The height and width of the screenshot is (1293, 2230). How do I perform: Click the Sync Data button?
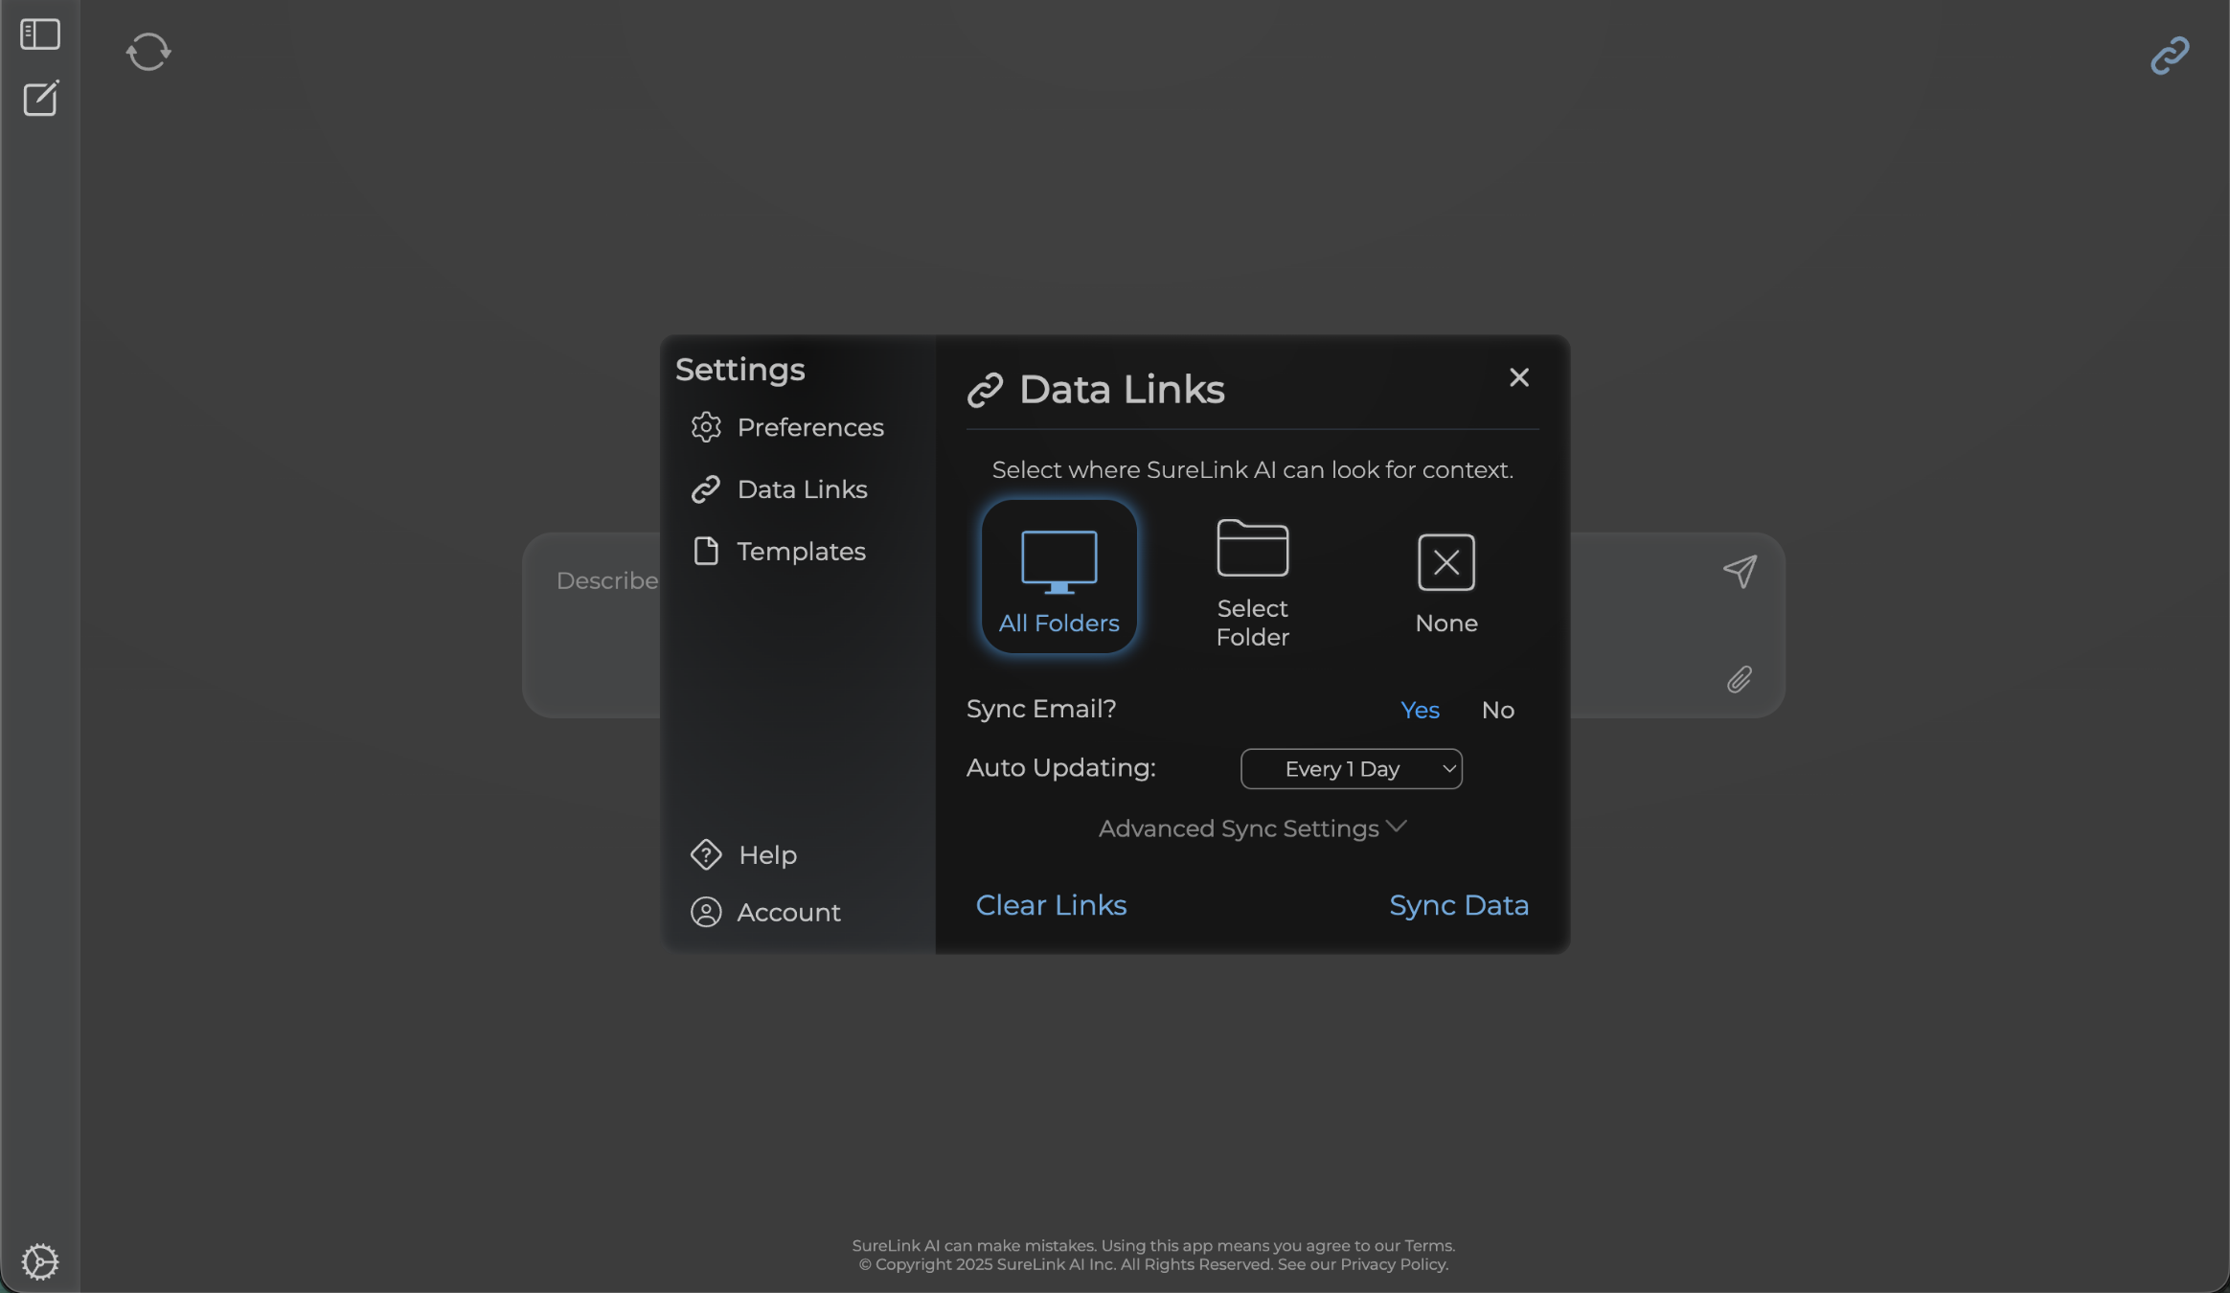(1458, 905)
